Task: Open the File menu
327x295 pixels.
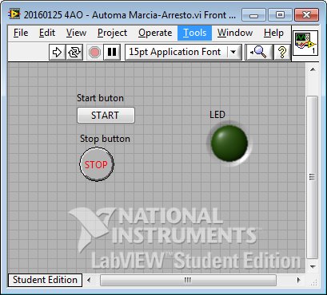Action: point(21,33)
